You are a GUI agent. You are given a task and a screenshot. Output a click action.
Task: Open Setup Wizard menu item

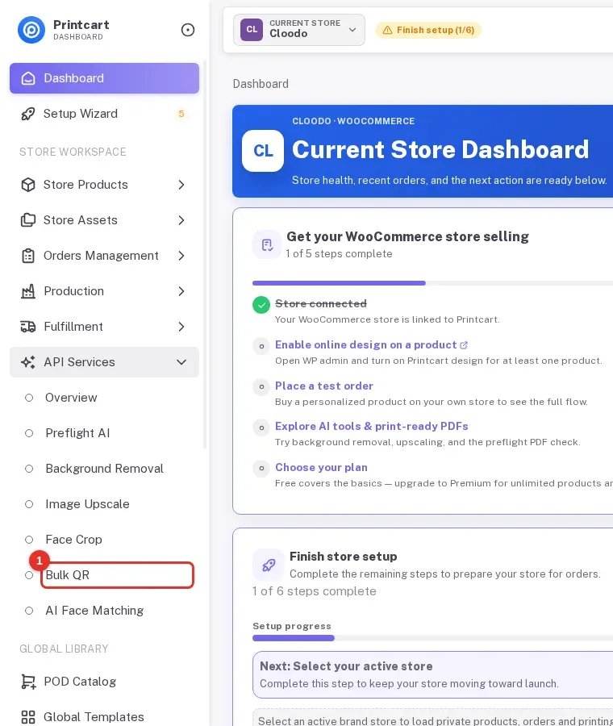pos(104,114)
